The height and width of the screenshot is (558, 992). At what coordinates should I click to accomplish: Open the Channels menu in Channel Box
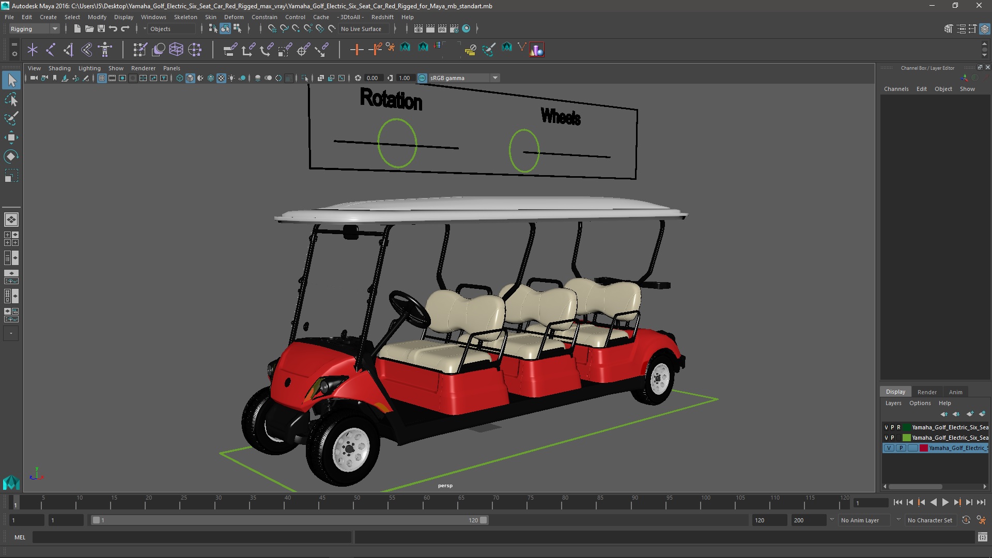point(896,89)
